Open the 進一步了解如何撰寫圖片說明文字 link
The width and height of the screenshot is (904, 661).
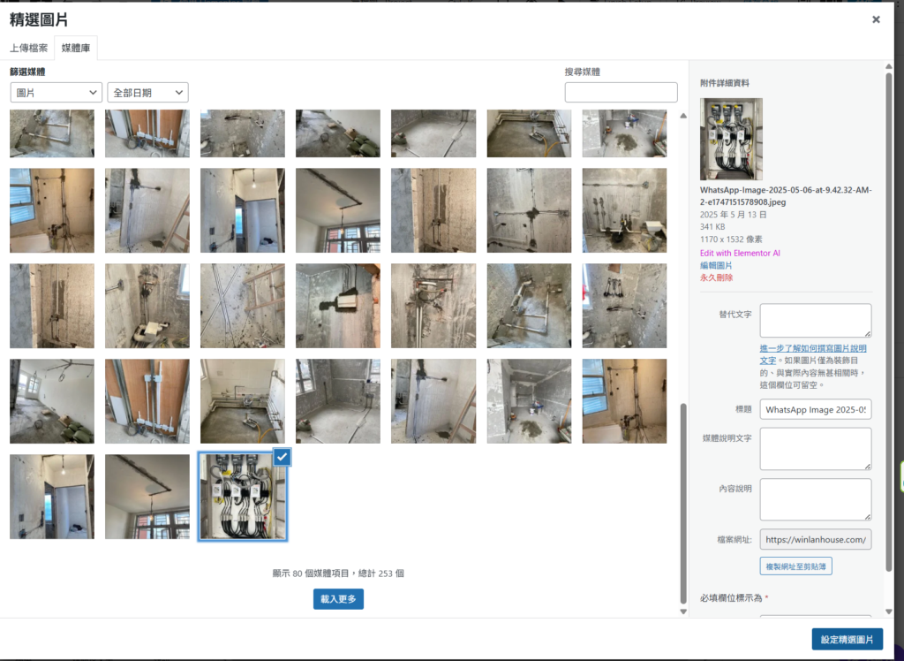tap(814, 354)
